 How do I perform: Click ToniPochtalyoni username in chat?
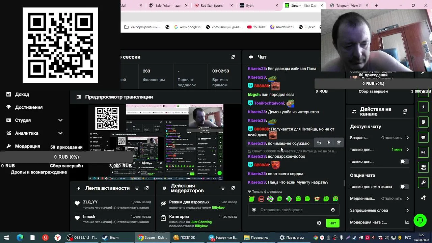[x=270, y=103]
